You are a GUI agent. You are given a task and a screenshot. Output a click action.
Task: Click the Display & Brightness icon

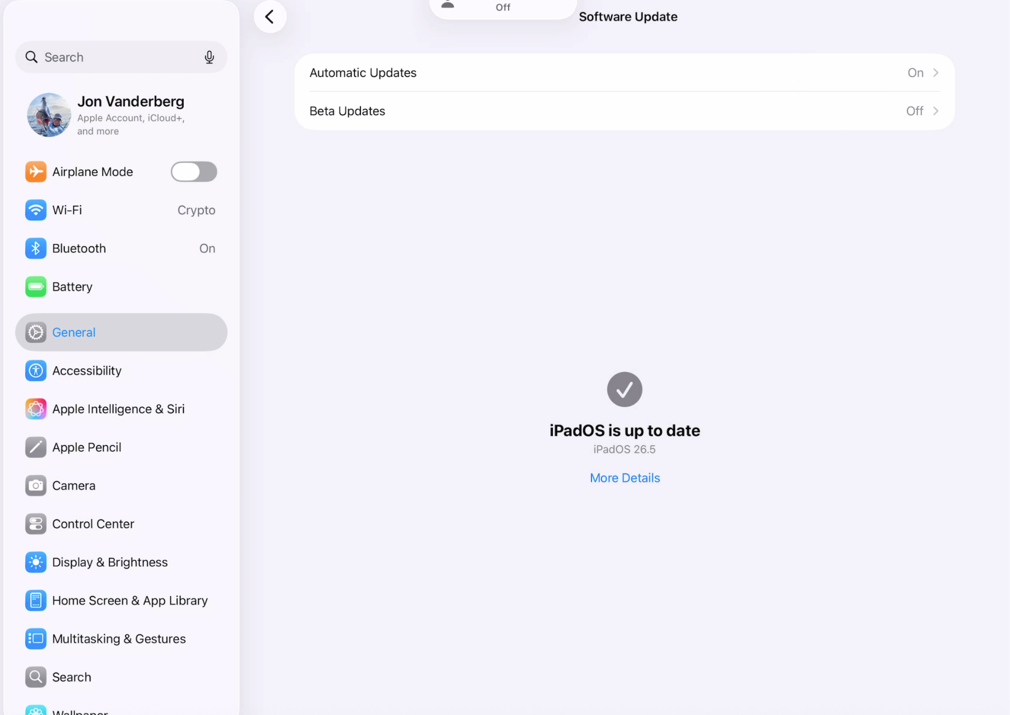click(x=36, y=562)
